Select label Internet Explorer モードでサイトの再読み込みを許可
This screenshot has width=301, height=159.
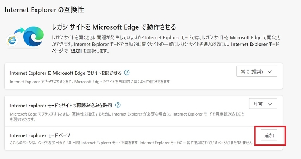tap(61, 105)
